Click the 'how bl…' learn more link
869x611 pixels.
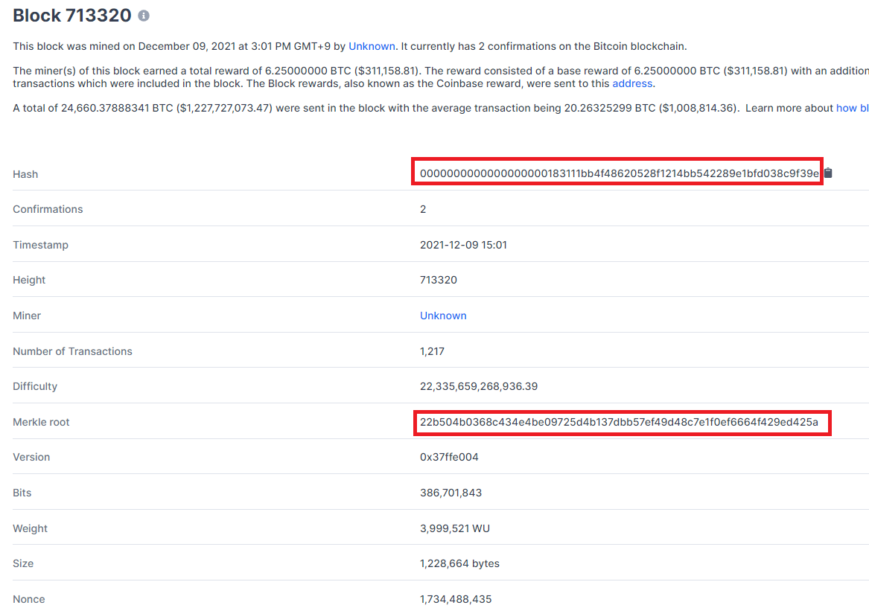click(853, 108)
